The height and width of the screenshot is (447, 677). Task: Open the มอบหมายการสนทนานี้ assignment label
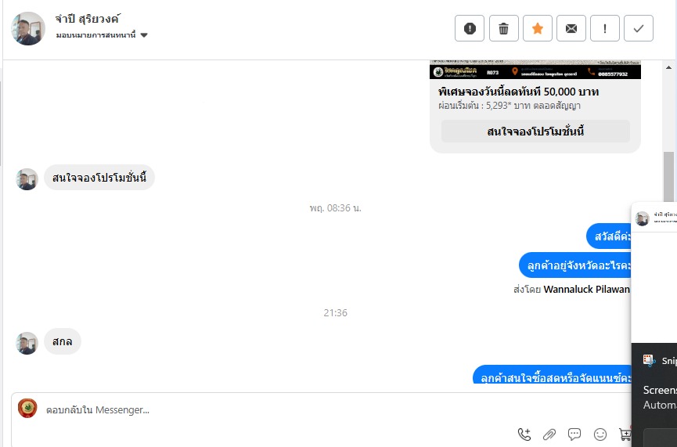click(x=95, y=35)
